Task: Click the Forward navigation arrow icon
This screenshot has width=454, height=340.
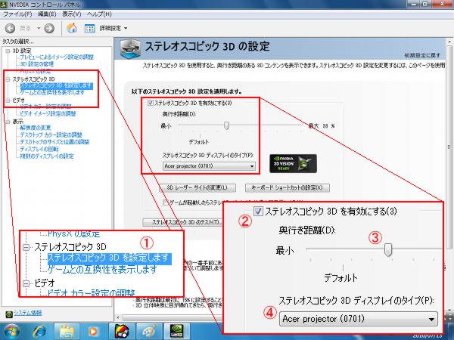Action: [49, 28]
